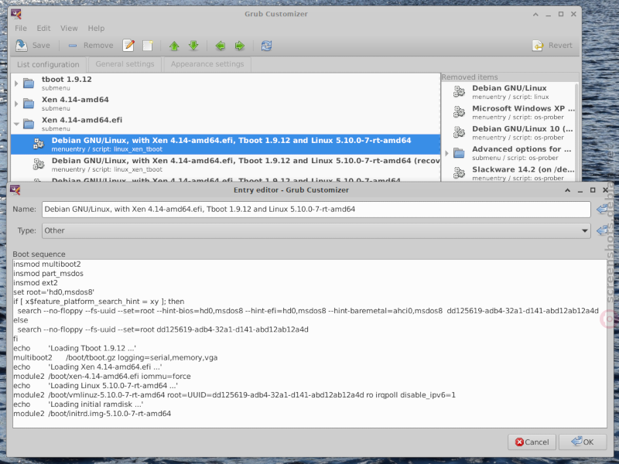Expand the tboot 1.9.12 submenu

pyautogui.click(x=16, y=84)
